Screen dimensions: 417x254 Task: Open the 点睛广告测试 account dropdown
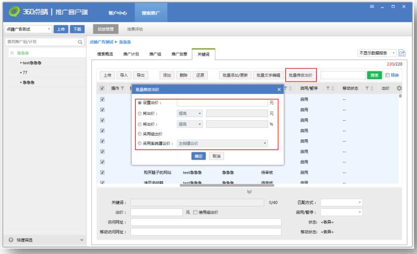tap(29, 29)
